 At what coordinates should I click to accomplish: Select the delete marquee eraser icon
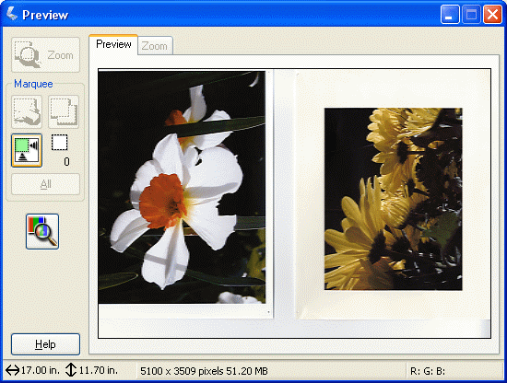click(27, 111)
